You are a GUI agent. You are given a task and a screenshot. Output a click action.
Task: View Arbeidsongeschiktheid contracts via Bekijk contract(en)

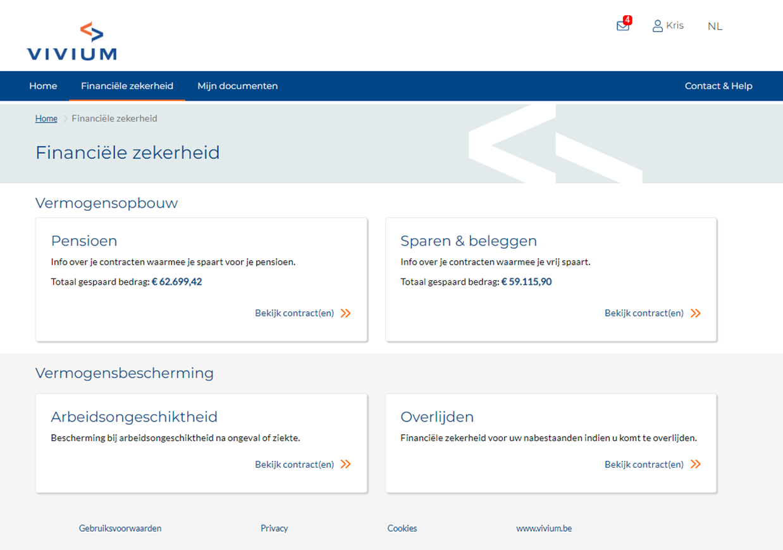click(x=295, y=465)
